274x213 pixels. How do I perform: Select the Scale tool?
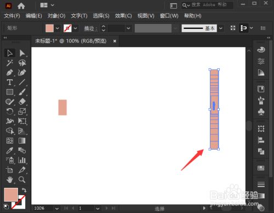[x=22, y=111]
